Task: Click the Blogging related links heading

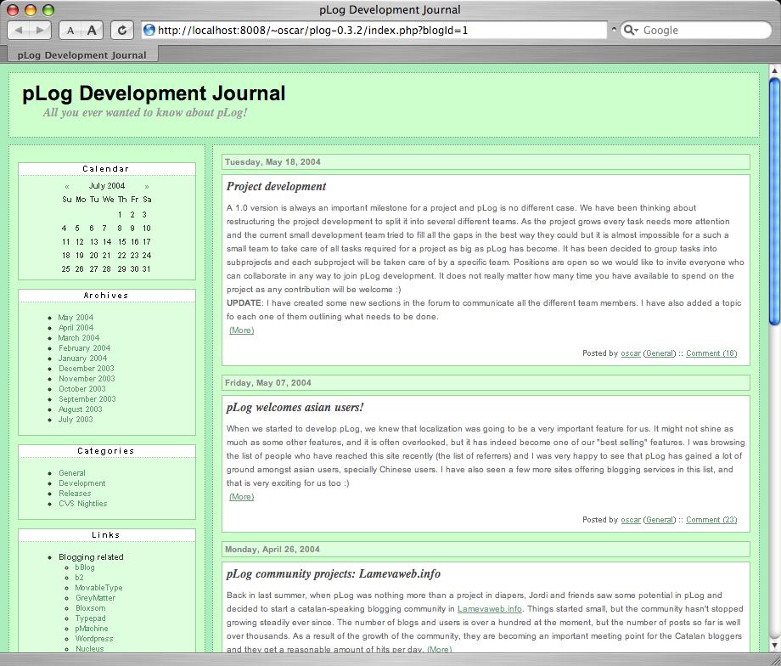Action: 91,556
